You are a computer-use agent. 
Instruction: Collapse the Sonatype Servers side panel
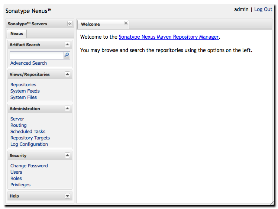(70, 23)
